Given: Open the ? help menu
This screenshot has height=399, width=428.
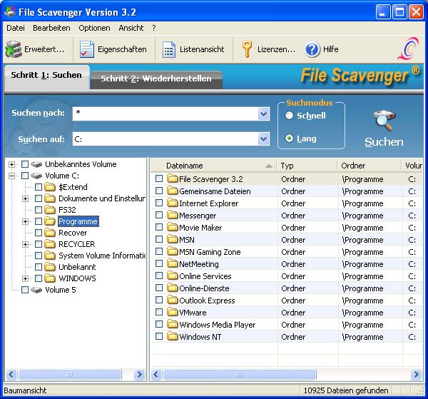Looking at the screenshot, I should 154,28.
